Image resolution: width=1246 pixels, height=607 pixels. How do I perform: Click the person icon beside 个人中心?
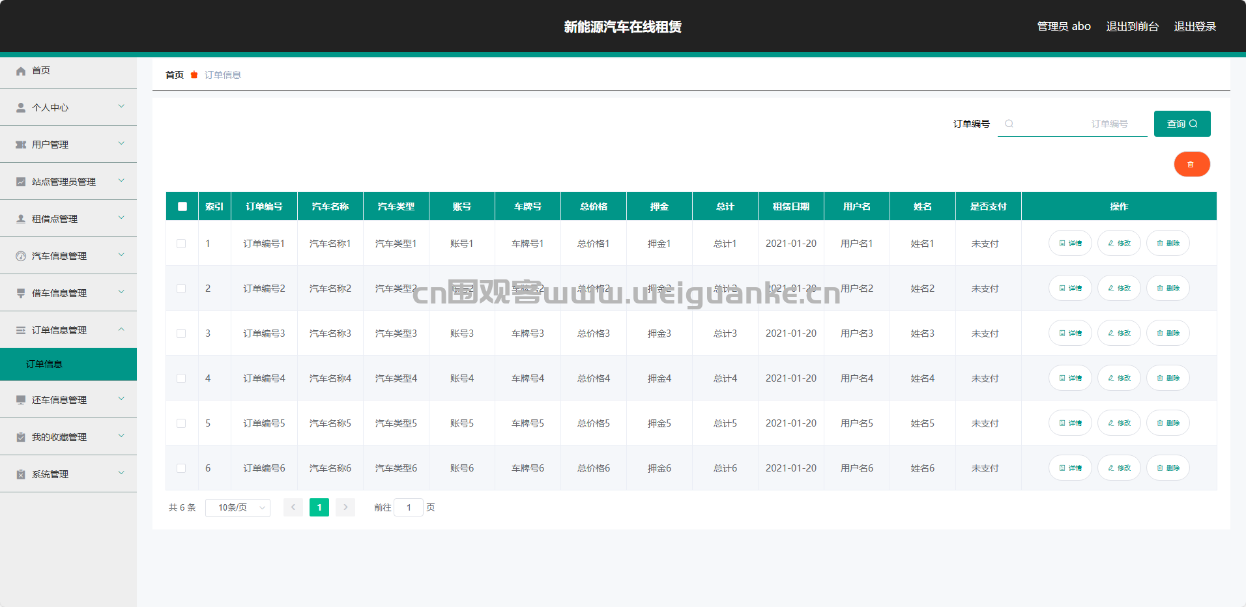coord(21,107)
